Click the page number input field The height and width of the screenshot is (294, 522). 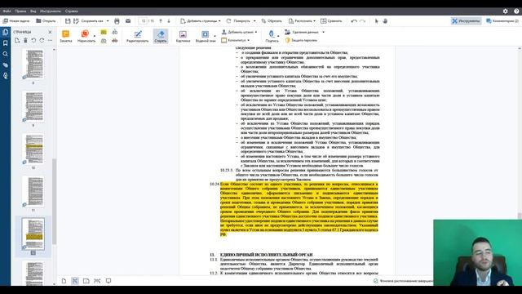[144, 21]
